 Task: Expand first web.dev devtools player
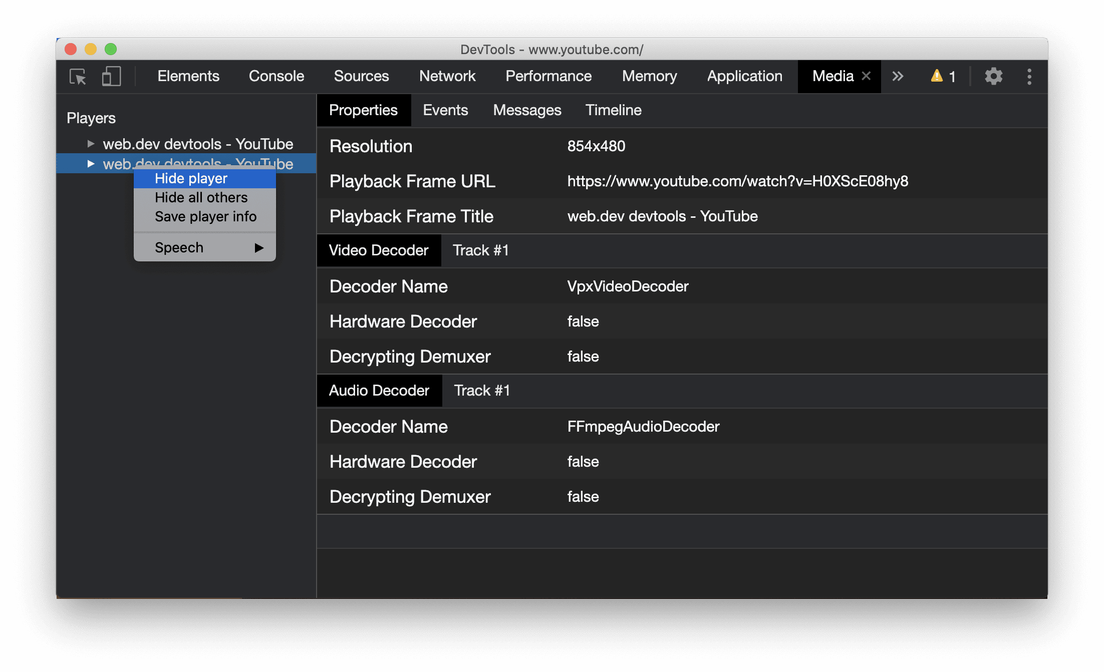pyautogui.click(x=89, y=143)
